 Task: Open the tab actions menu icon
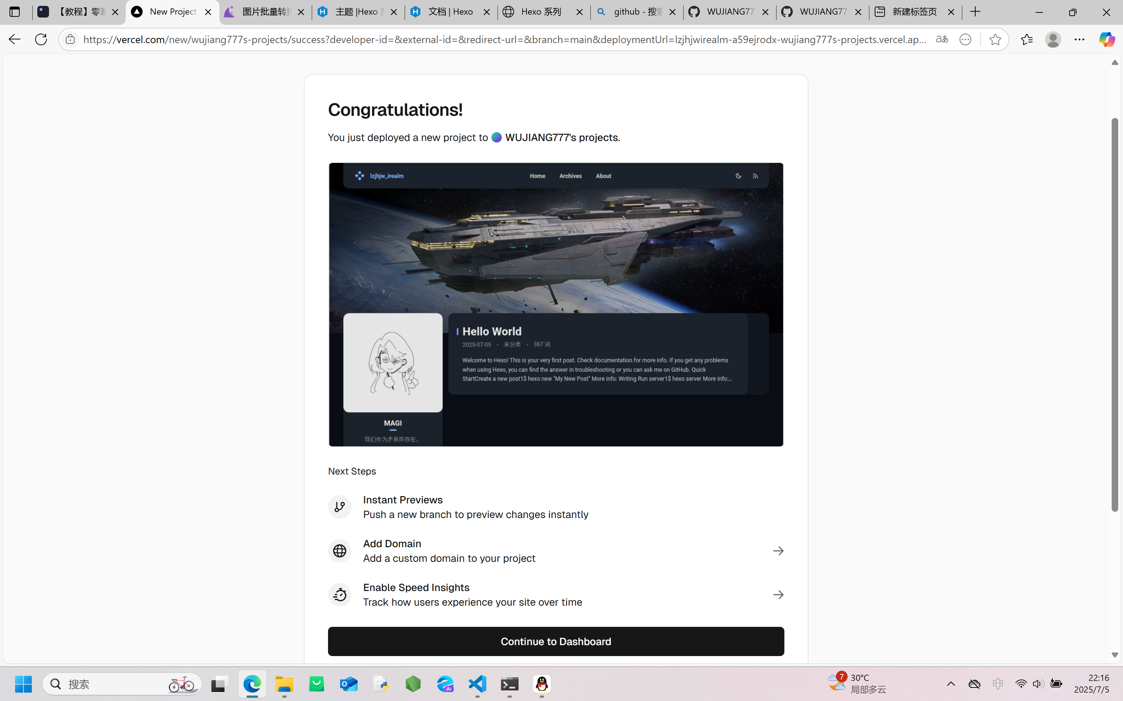(14, 12)
